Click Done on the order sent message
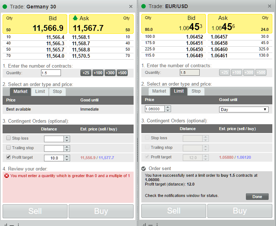276x226 pixels. [257, 197]
